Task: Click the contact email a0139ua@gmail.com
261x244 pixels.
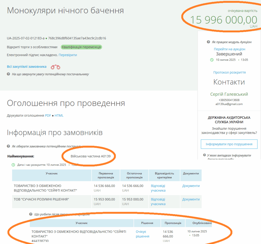Action: coord(229,104)
